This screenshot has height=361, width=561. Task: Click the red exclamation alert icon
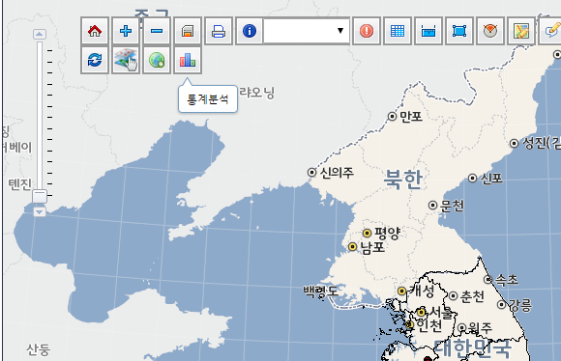(367, 31)
